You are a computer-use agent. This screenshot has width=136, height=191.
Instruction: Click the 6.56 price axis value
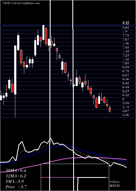point(126,79)
